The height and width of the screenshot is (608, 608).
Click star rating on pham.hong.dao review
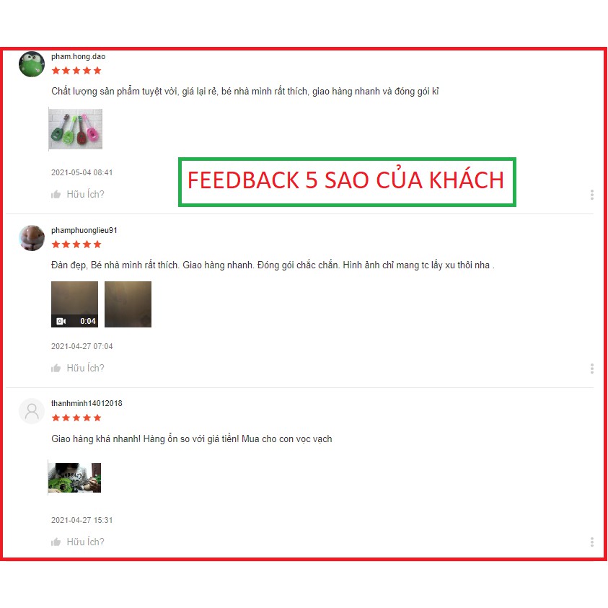point(76,71)
